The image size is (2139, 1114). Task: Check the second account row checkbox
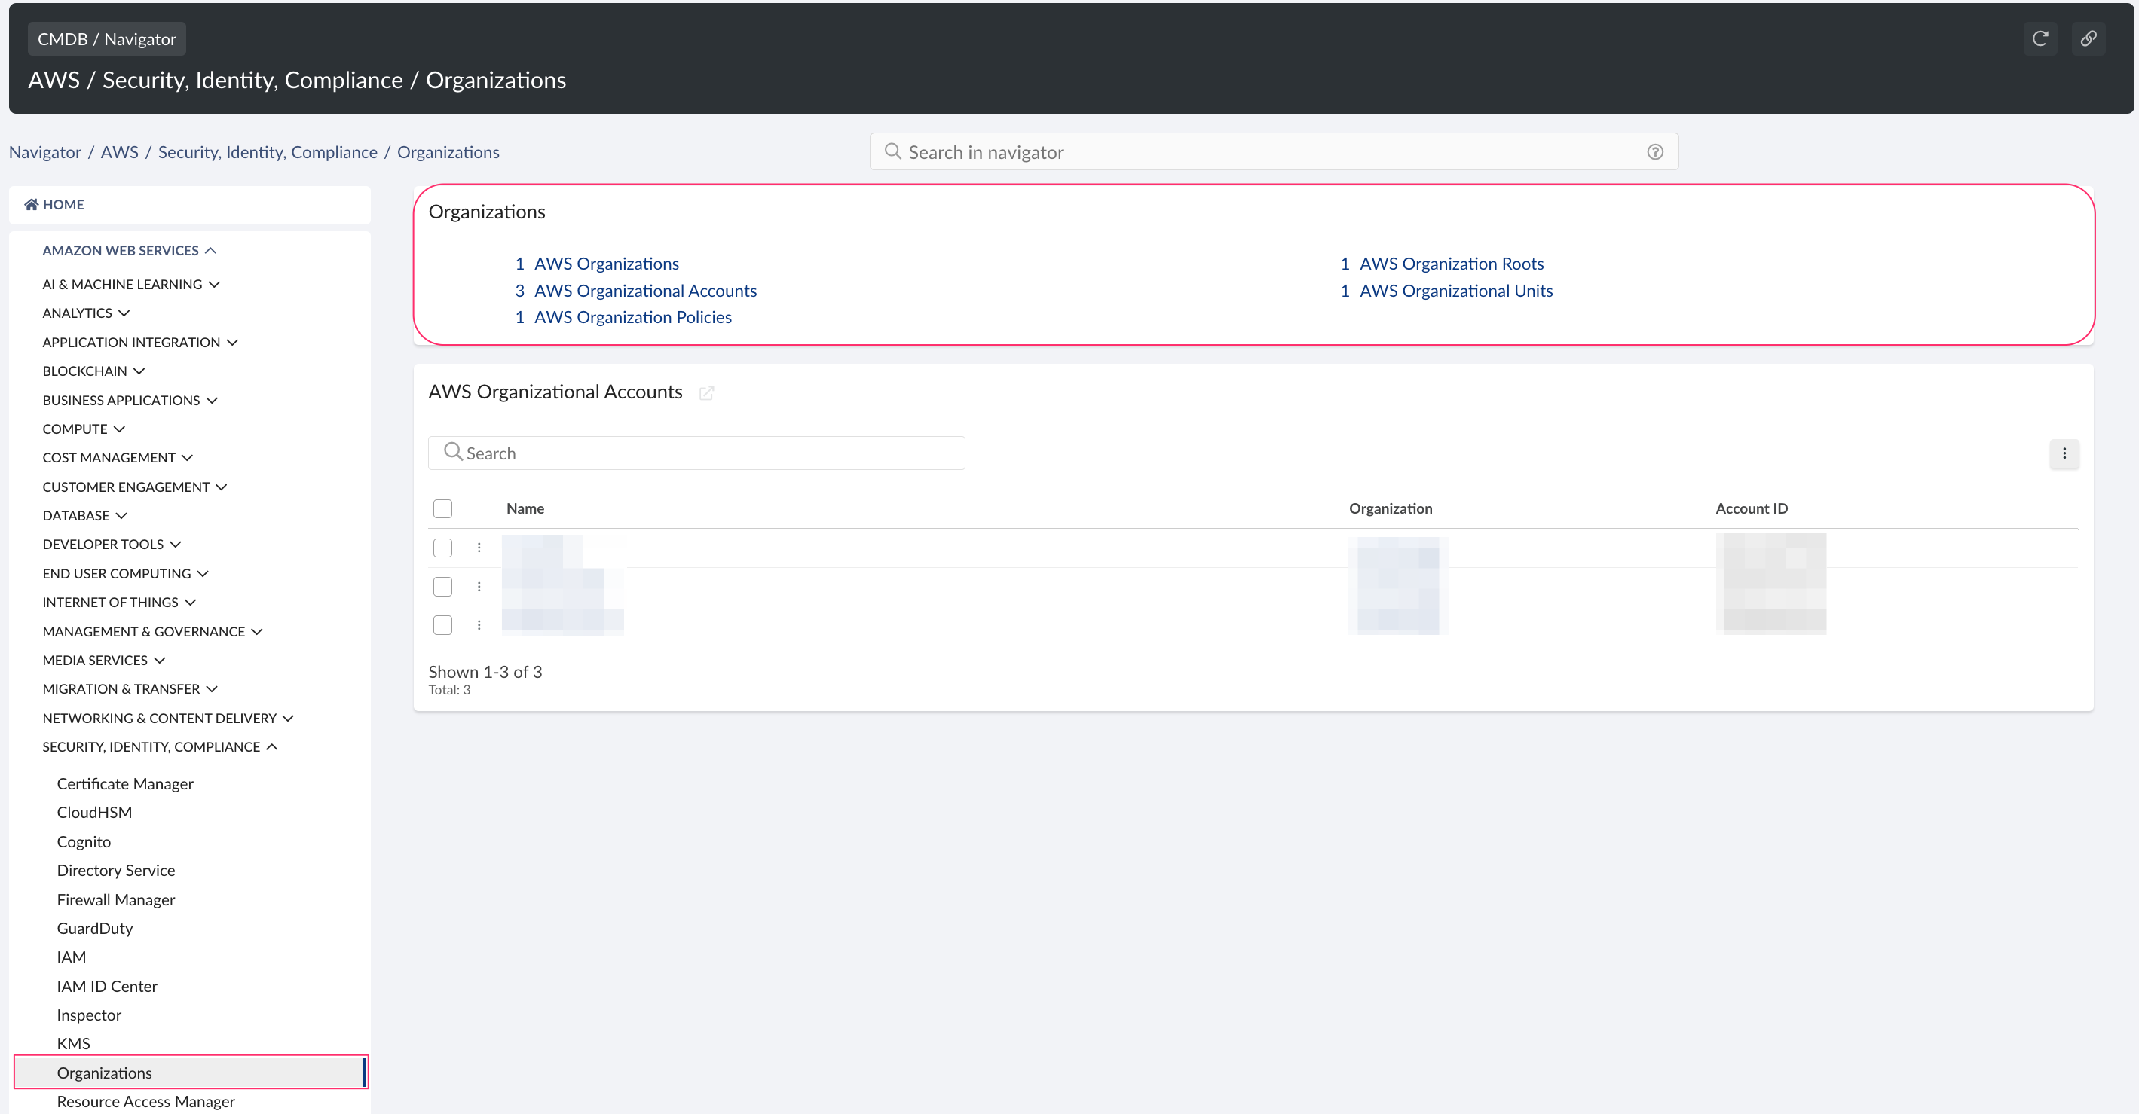tap(443, 586)
